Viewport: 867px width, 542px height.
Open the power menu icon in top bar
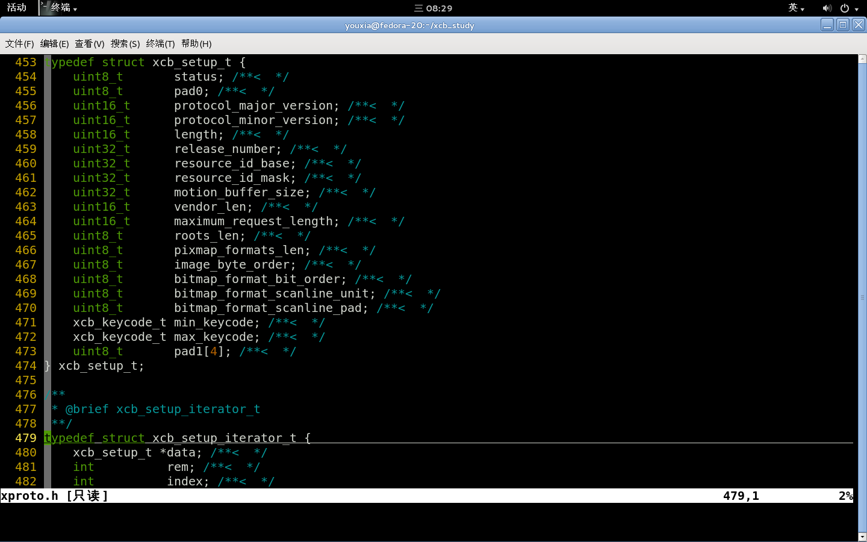tap(849, 8)
